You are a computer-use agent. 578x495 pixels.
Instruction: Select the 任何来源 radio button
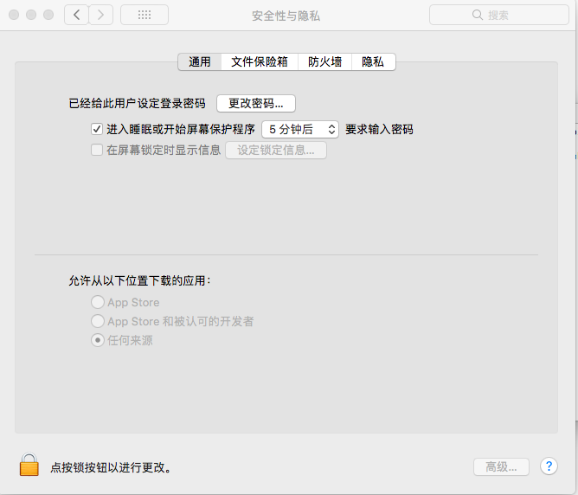(98, 340)
